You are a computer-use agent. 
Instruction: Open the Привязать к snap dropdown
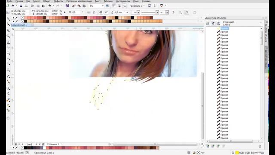coord(137,6)
